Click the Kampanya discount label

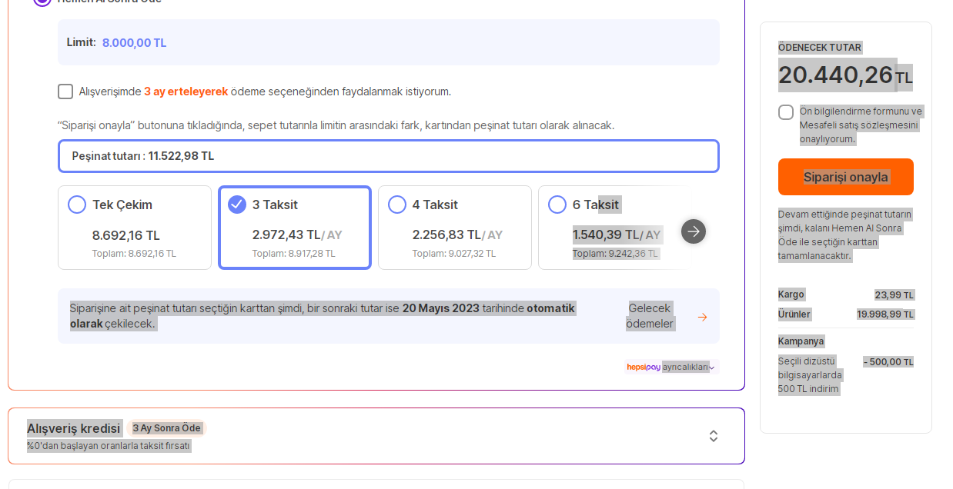point(801,341)
